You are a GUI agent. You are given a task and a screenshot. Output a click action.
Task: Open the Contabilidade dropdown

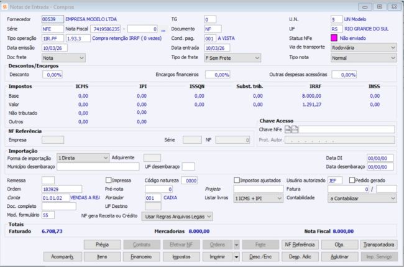tap(362, 199)
